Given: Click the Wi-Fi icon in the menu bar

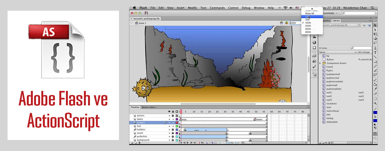Looking at the screenshot, I should pos(285,8).
